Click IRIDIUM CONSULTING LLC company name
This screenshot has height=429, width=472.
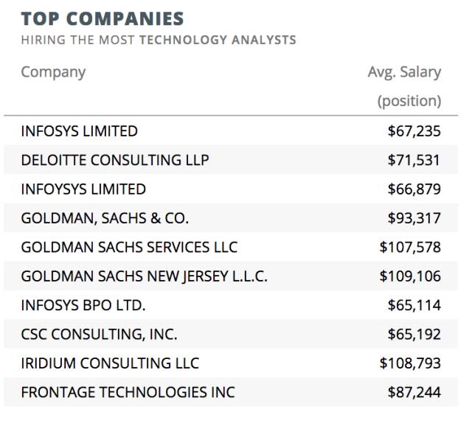pyautogui.click(x=110, y=363)
